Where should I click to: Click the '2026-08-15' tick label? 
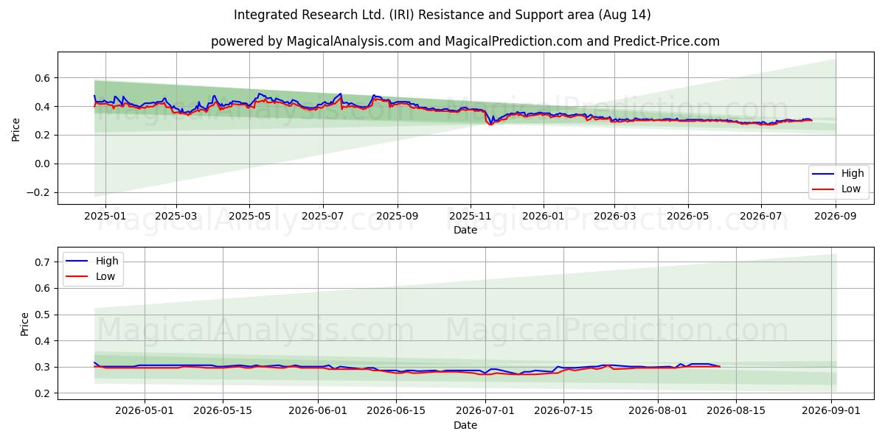737,411
